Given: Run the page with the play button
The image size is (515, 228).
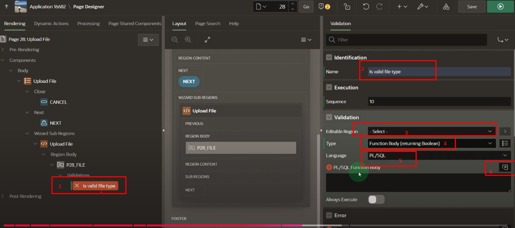Looking at the screenshot, I should click(x=500, y=6).
